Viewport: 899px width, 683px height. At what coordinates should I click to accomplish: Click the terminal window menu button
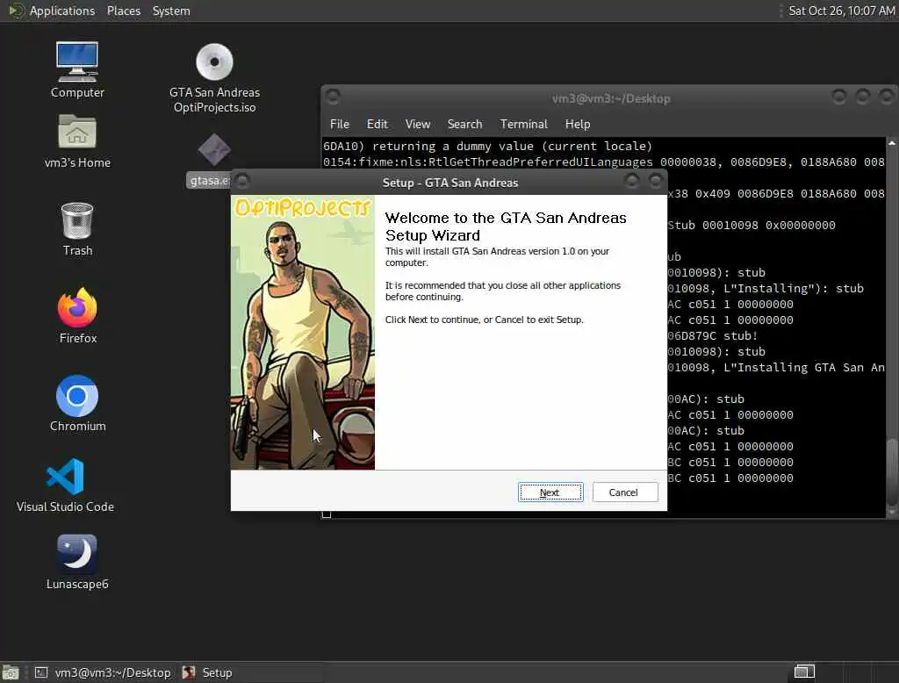click(x=333, y=97)
